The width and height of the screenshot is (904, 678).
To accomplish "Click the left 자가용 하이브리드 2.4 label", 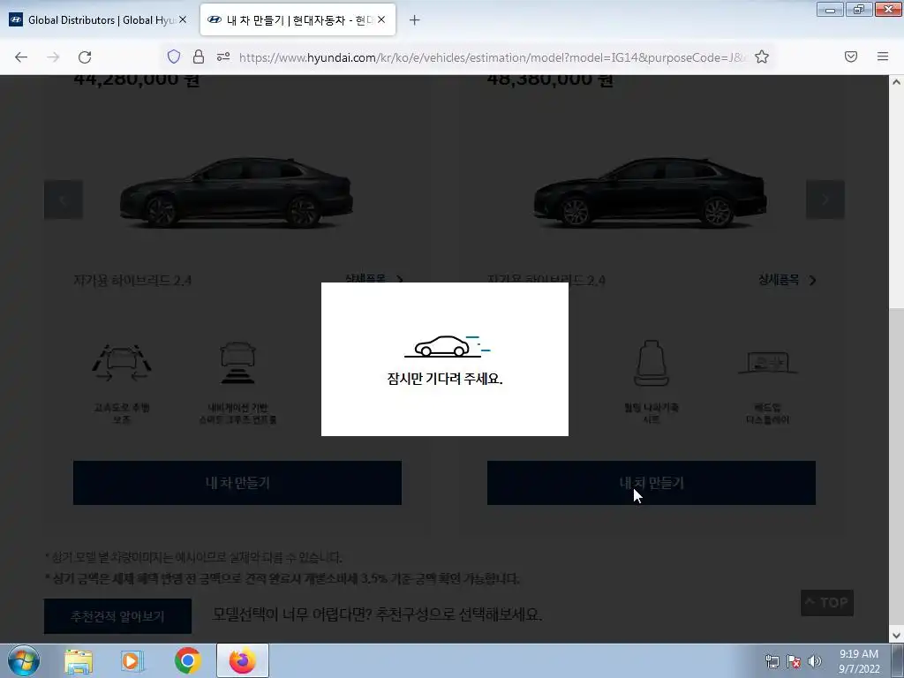I will [132, 280].
